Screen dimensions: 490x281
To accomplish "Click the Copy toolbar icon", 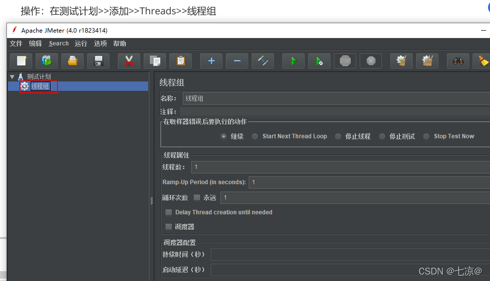I will [x=155, y=61].
